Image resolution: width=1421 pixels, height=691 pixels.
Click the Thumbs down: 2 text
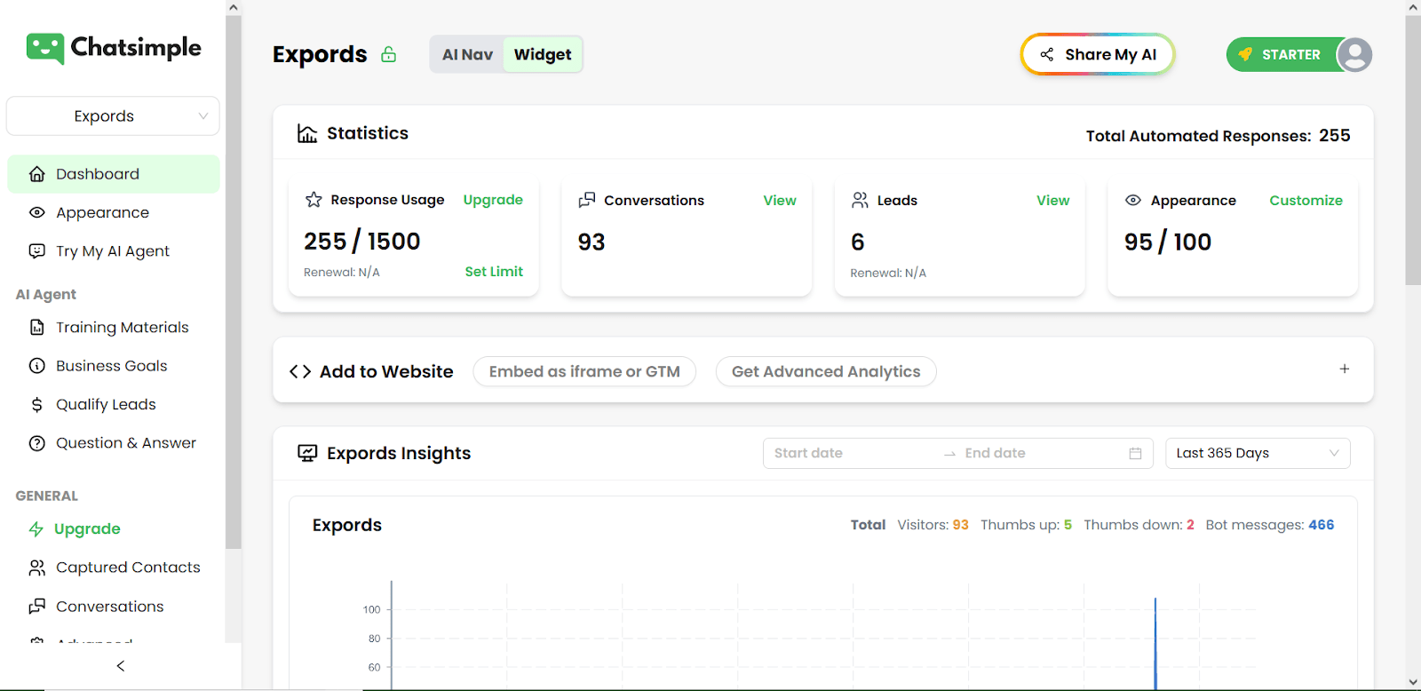[1139, 525]
